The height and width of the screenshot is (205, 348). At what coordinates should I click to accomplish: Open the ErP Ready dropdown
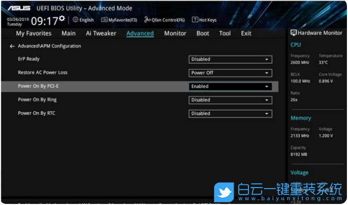click(x=230, y=59)
